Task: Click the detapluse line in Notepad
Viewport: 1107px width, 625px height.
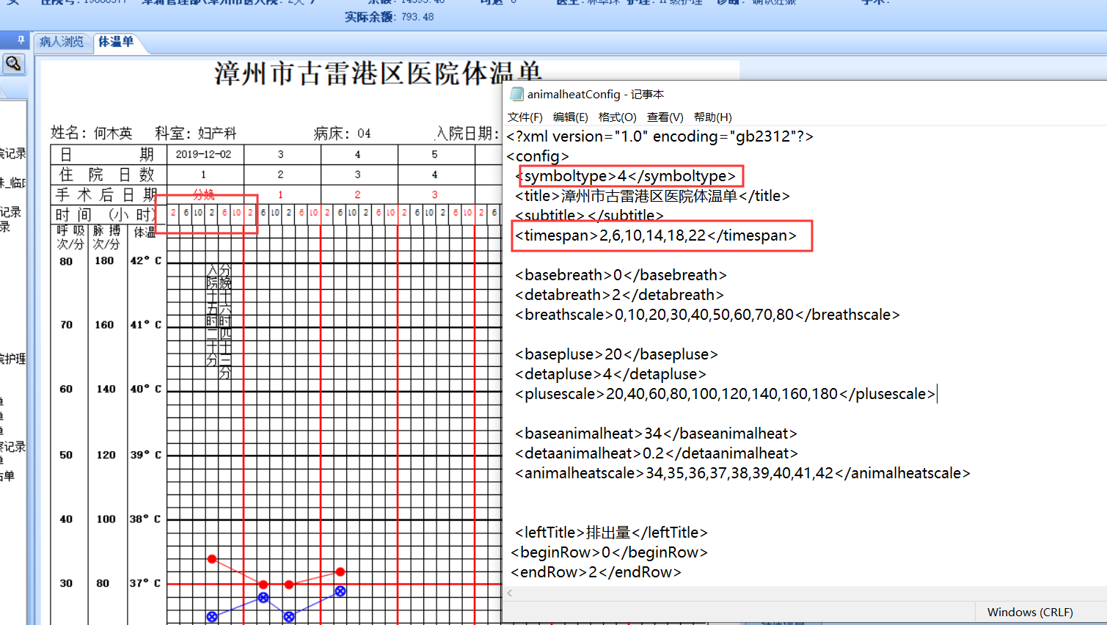Action: (611, 374)
